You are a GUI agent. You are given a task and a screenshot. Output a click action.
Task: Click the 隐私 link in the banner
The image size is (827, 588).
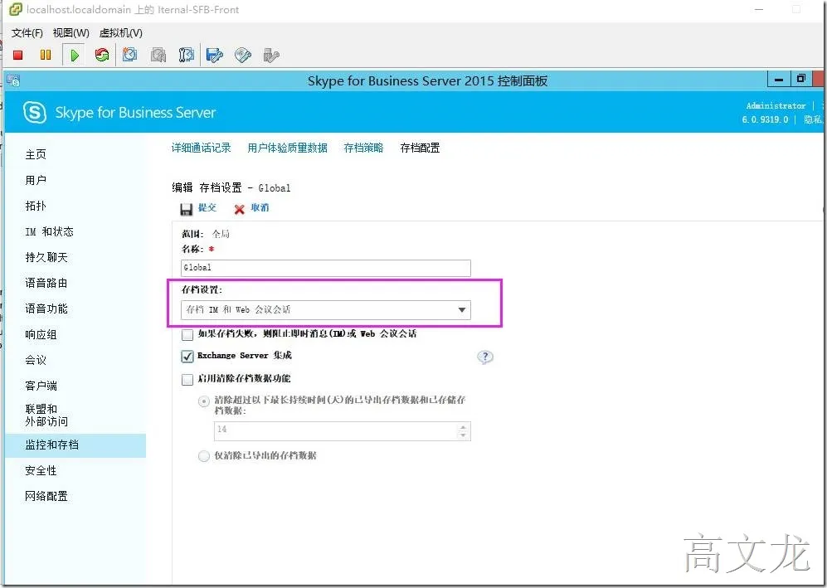813,119
